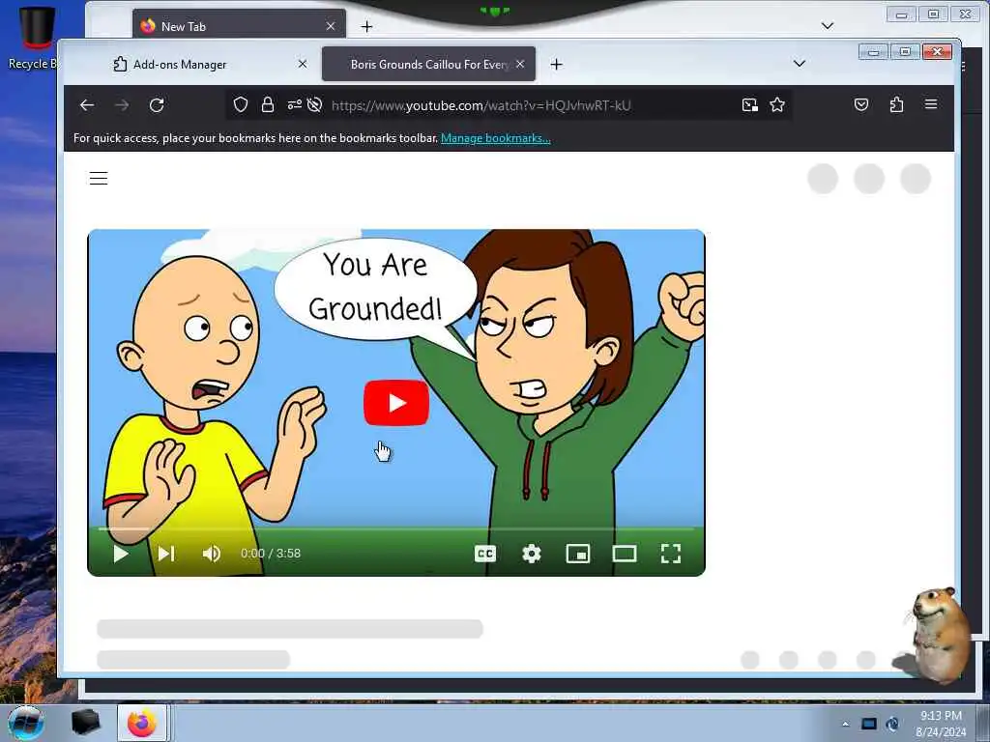The height and width of the screenshot is (742, 990).
Task: Open picture-in-picture icon in the address bar
Action: [x=749, y=104]
